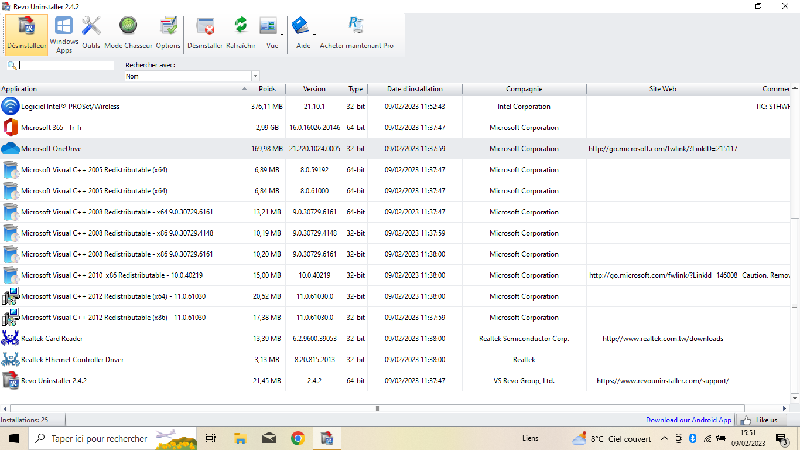This screenshot has height=450, width=800.
Task: Click the vertical scrollbar thumb
Action: (795, 306)
